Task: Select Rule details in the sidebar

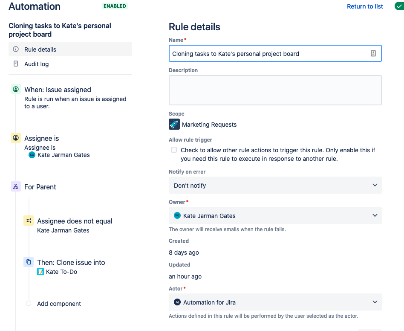Action: coord(40,49)
